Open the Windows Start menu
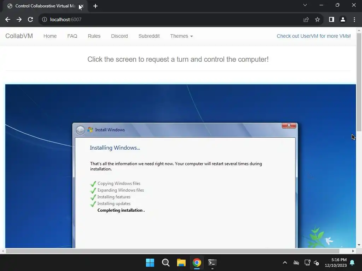The height and width of the screenshot is (271, 362). (150, 263)
